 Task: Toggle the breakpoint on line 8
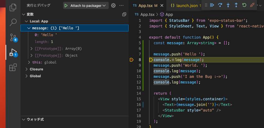point(131,60)
